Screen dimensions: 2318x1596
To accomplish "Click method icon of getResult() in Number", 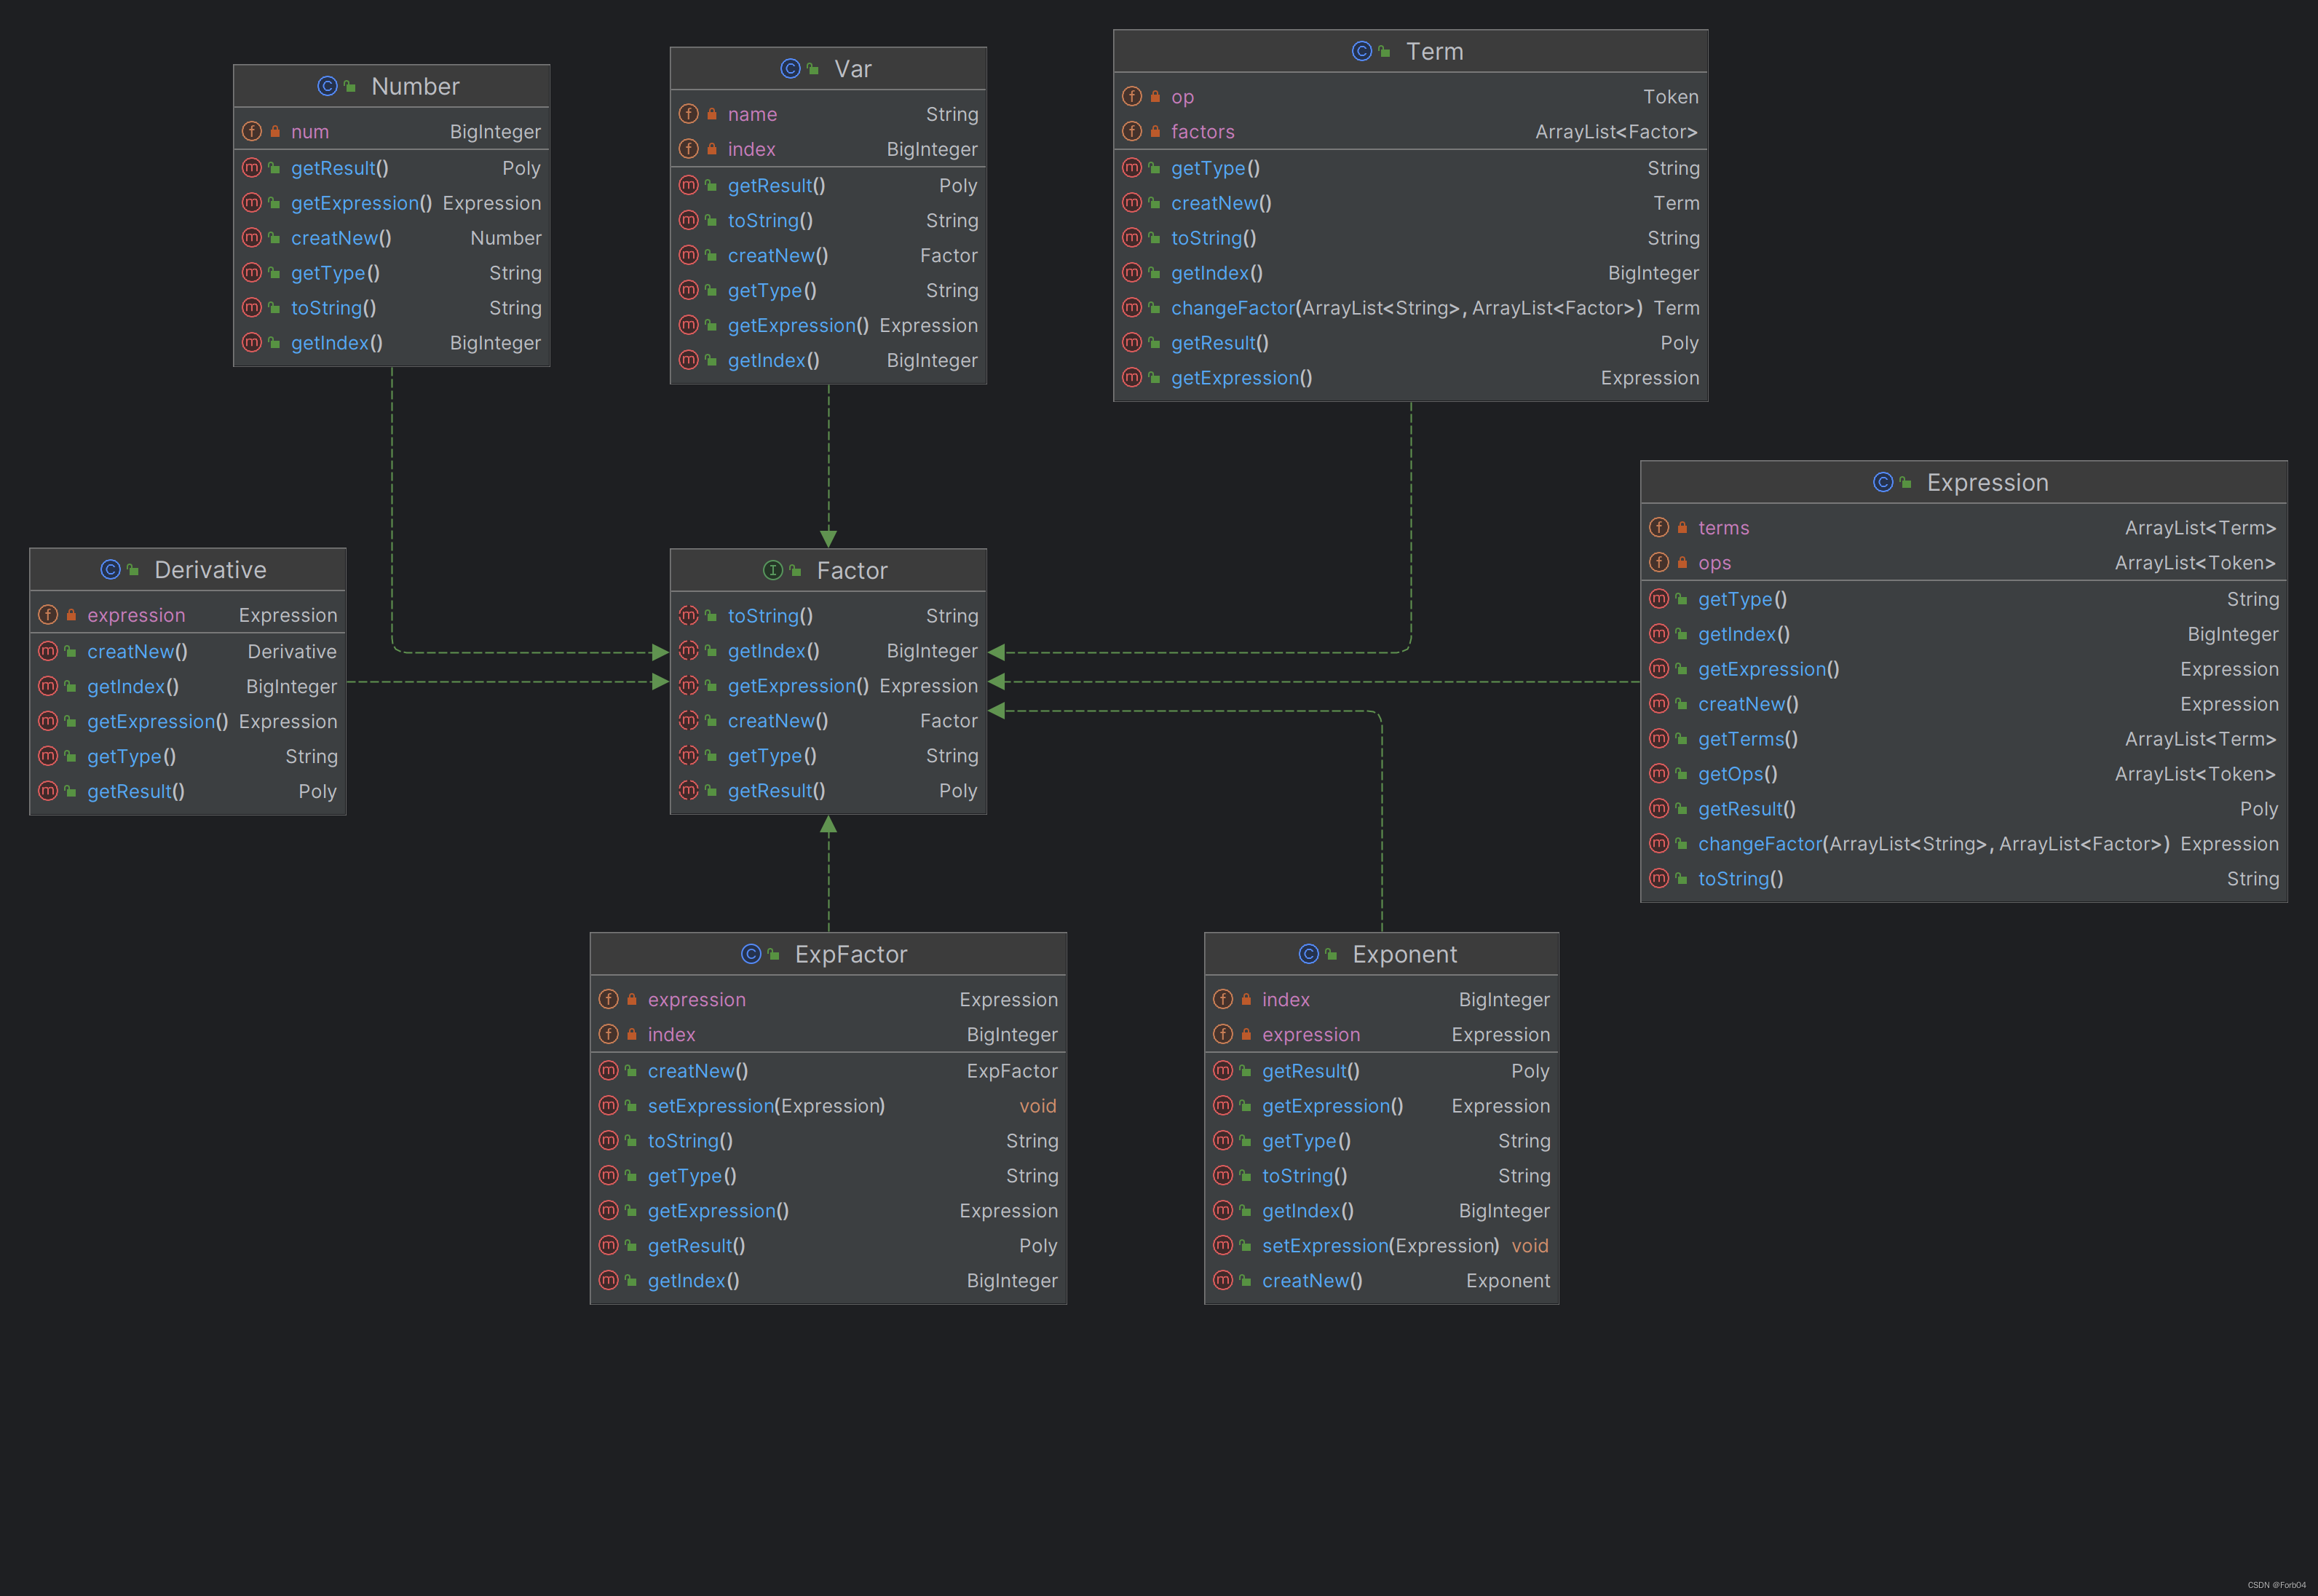I will pyautogui.click(x=252, y=168).
